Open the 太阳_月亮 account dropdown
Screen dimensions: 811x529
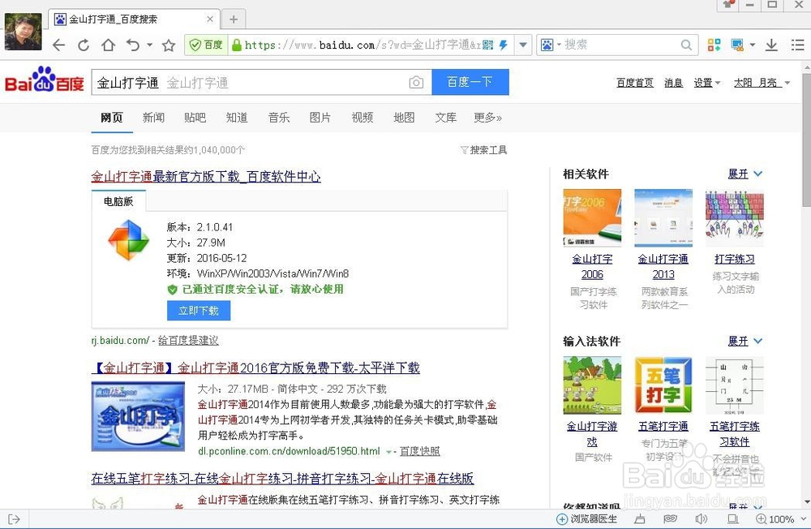(x=762, y=83)
